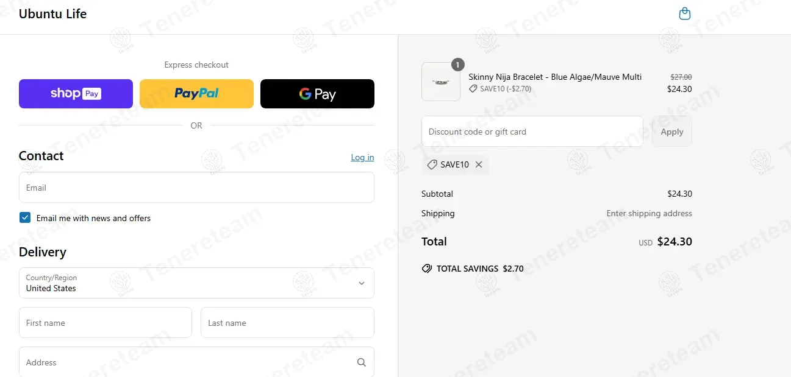Click the Address input field
Image resolution: width=791 pixels, height=377 pixels.
[x=196, y=362]
